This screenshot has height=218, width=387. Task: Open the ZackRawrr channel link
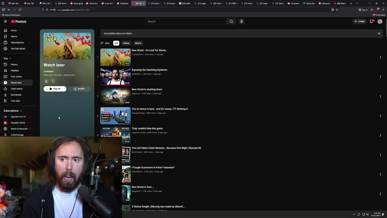[49, 72]
